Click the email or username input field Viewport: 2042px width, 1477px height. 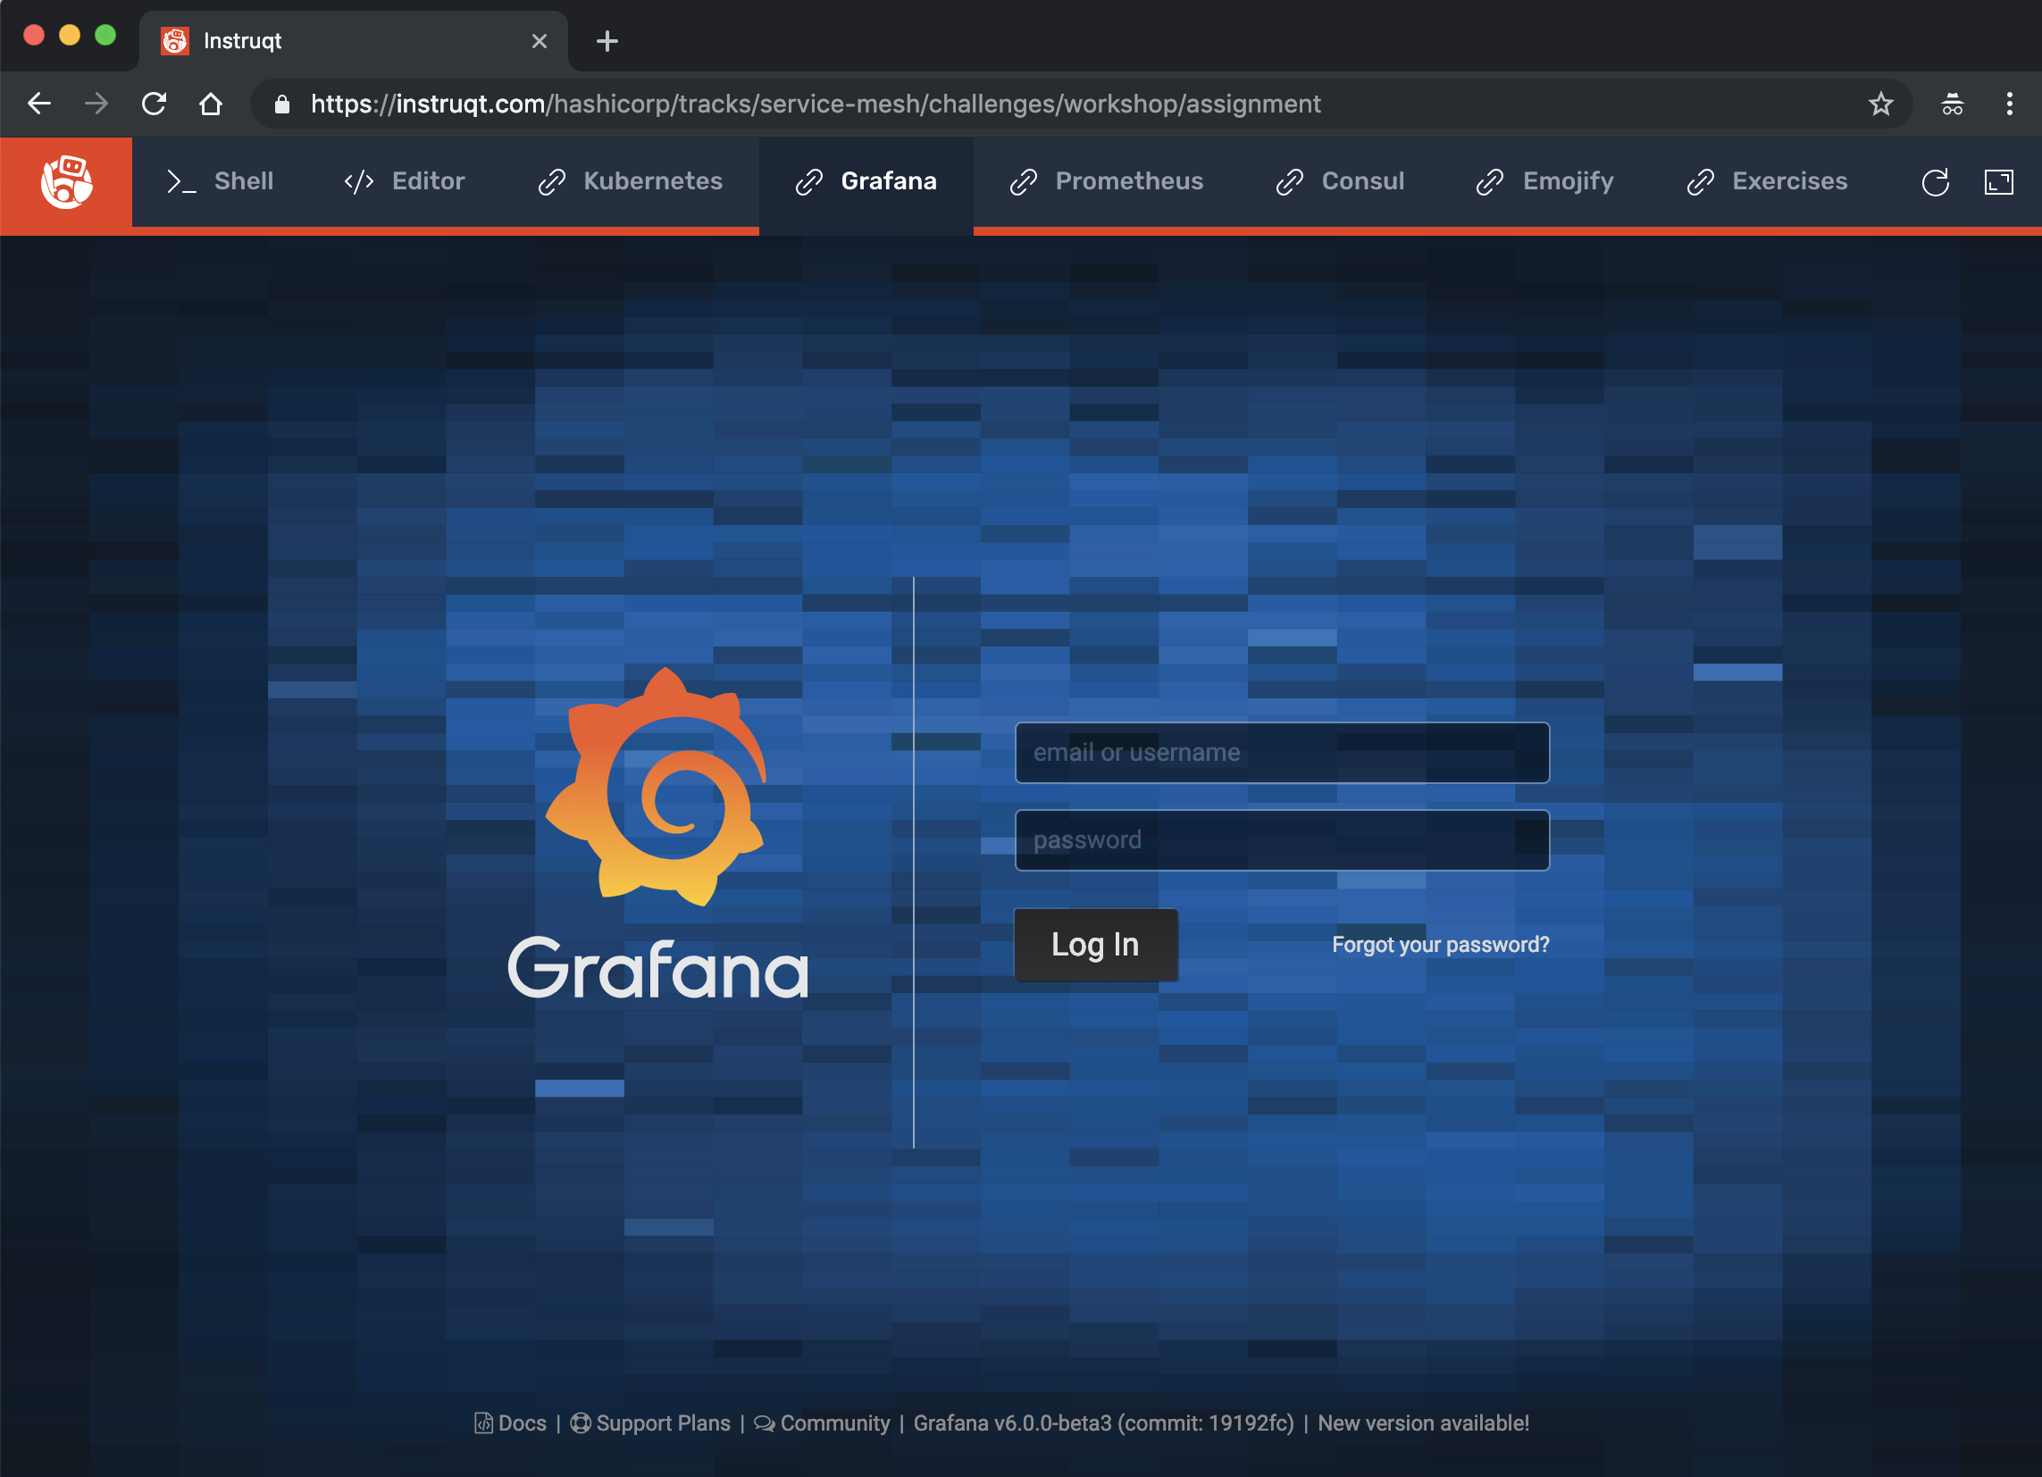pyautogui.click(x=1283, y=751)
